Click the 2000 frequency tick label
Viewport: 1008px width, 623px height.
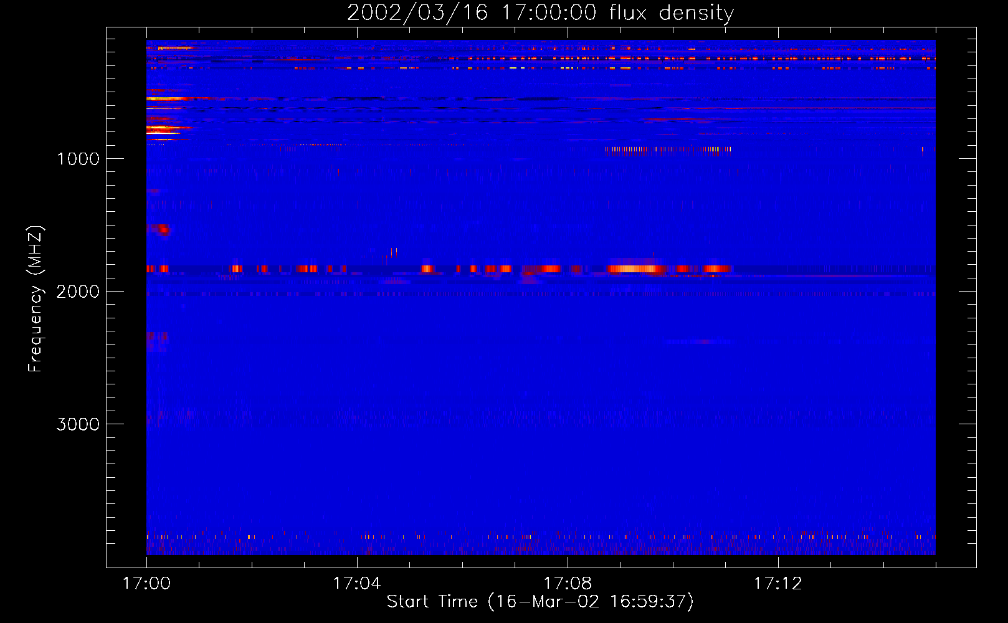tap(78, 292)
